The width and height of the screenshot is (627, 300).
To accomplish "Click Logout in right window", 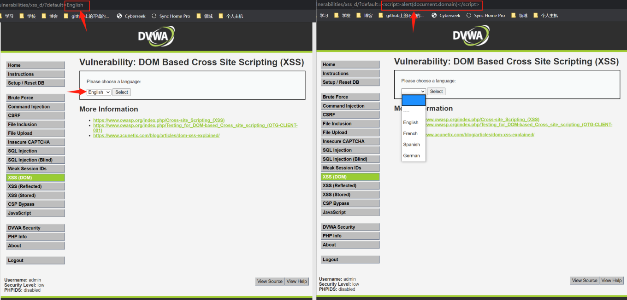I will [x=350, y=260].
